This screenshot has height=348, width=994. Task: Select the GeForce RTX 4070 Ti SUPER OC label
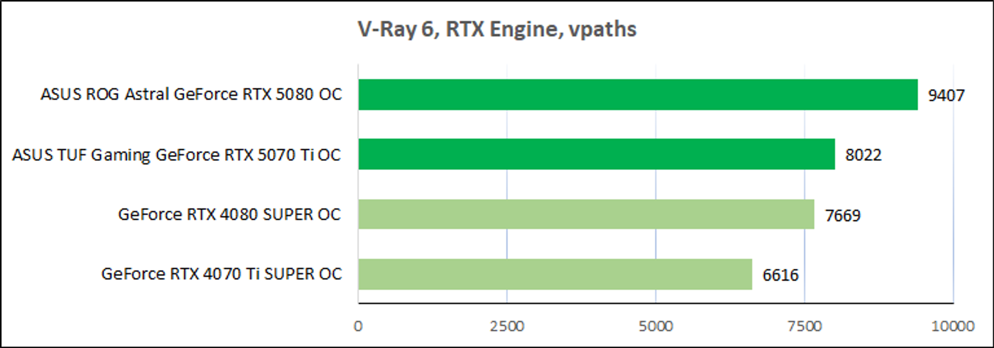click(x=222, y=274)
